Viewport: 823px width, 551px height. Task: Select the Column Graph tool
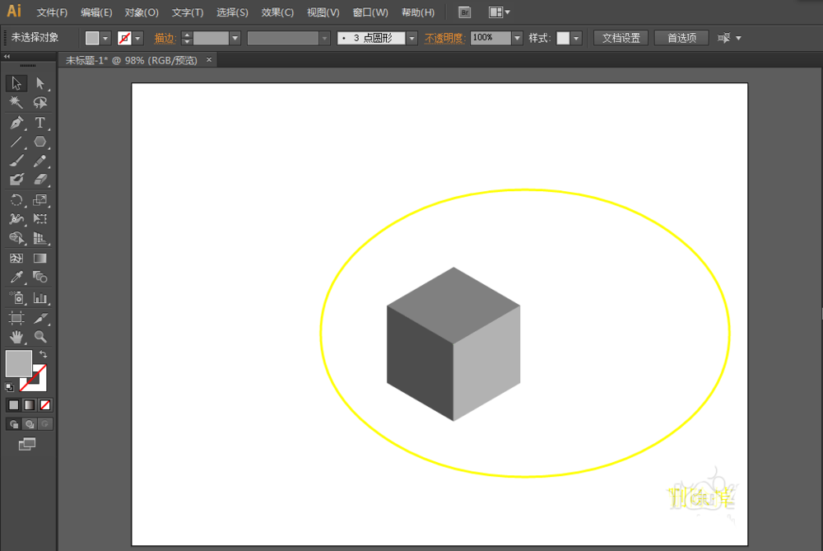(40, 298)
